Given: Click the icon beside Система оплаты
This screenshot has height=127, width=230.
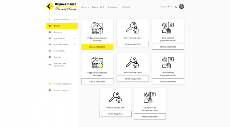Looking at the screenshot, I should pyautogui.click(x=50, y=45).
